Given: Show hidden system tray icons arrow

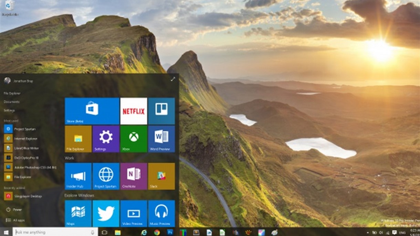Looking at the screenshot, I should click(x=368, y=233).
